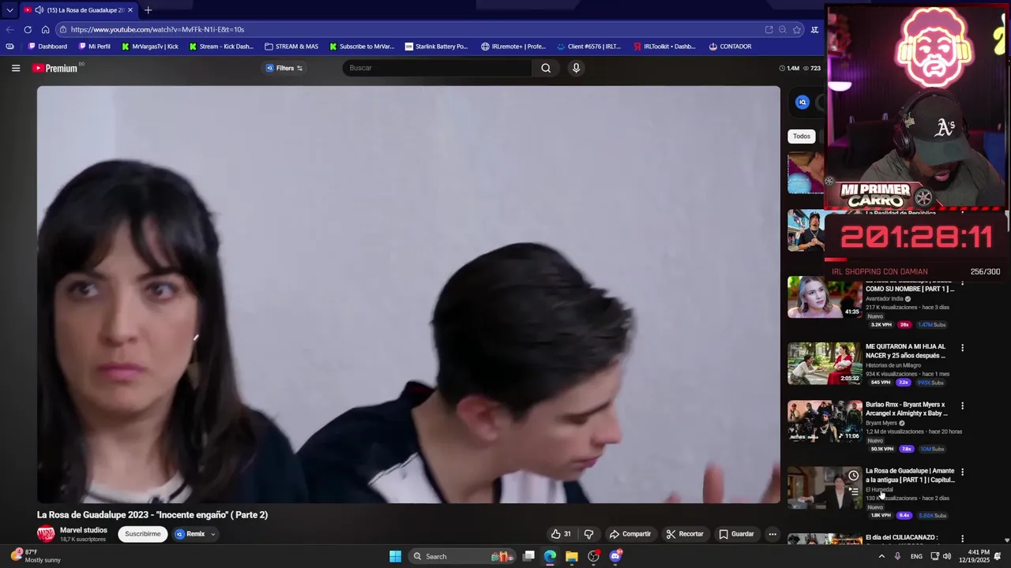Open the blue IQ extension icon in sidebar
Screen dimensions: 1011x568
tap(802, 102)
